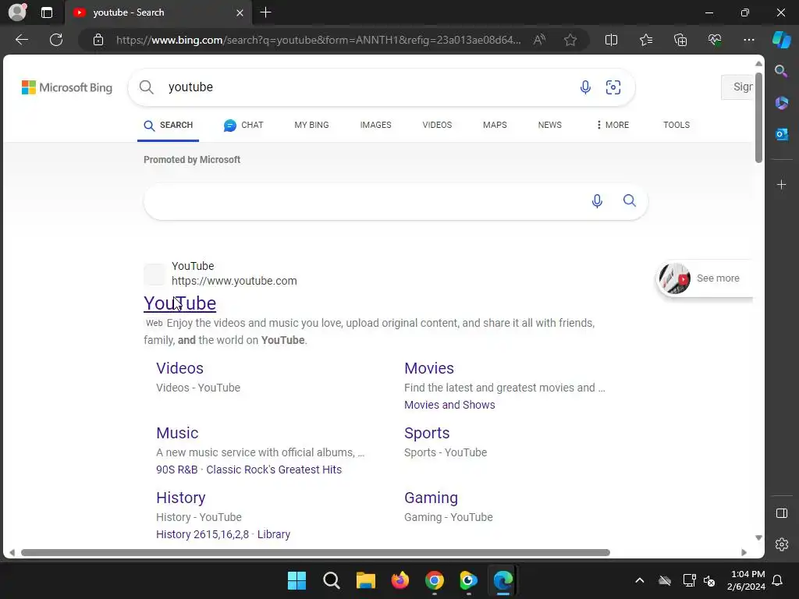The height and width of the screenshot is (599, 799).
Task: Open the Gaming sublink
Action: (431, 498)
